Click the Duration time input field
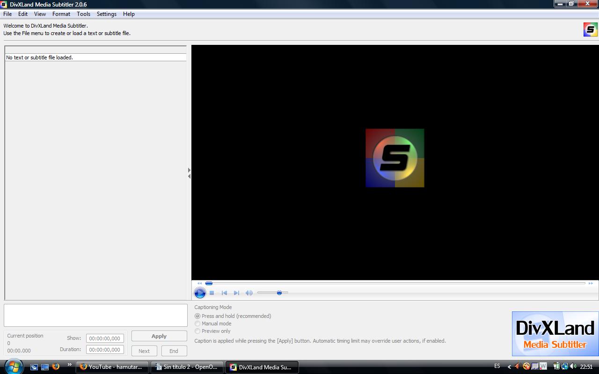 point(105,350)
